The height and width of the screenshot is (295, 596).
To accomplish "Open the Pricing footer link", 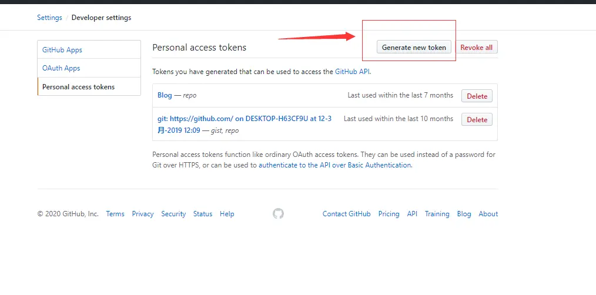I will coord(389,214).
